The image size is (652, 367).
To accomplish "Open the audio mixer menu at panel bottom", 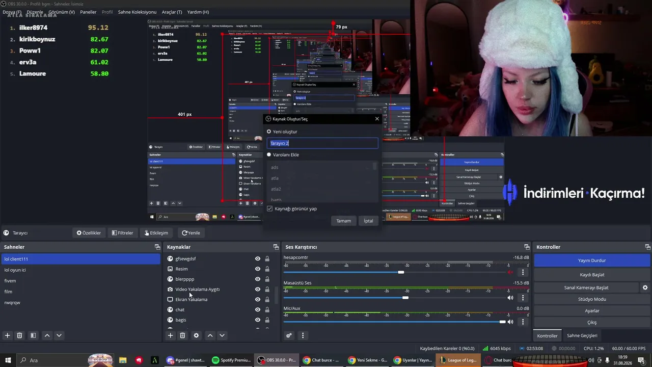I will [x=303, y=335].
